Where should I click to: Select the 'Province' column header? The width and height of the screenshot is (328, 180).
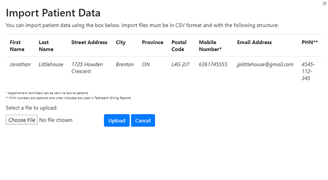[152, 42]
